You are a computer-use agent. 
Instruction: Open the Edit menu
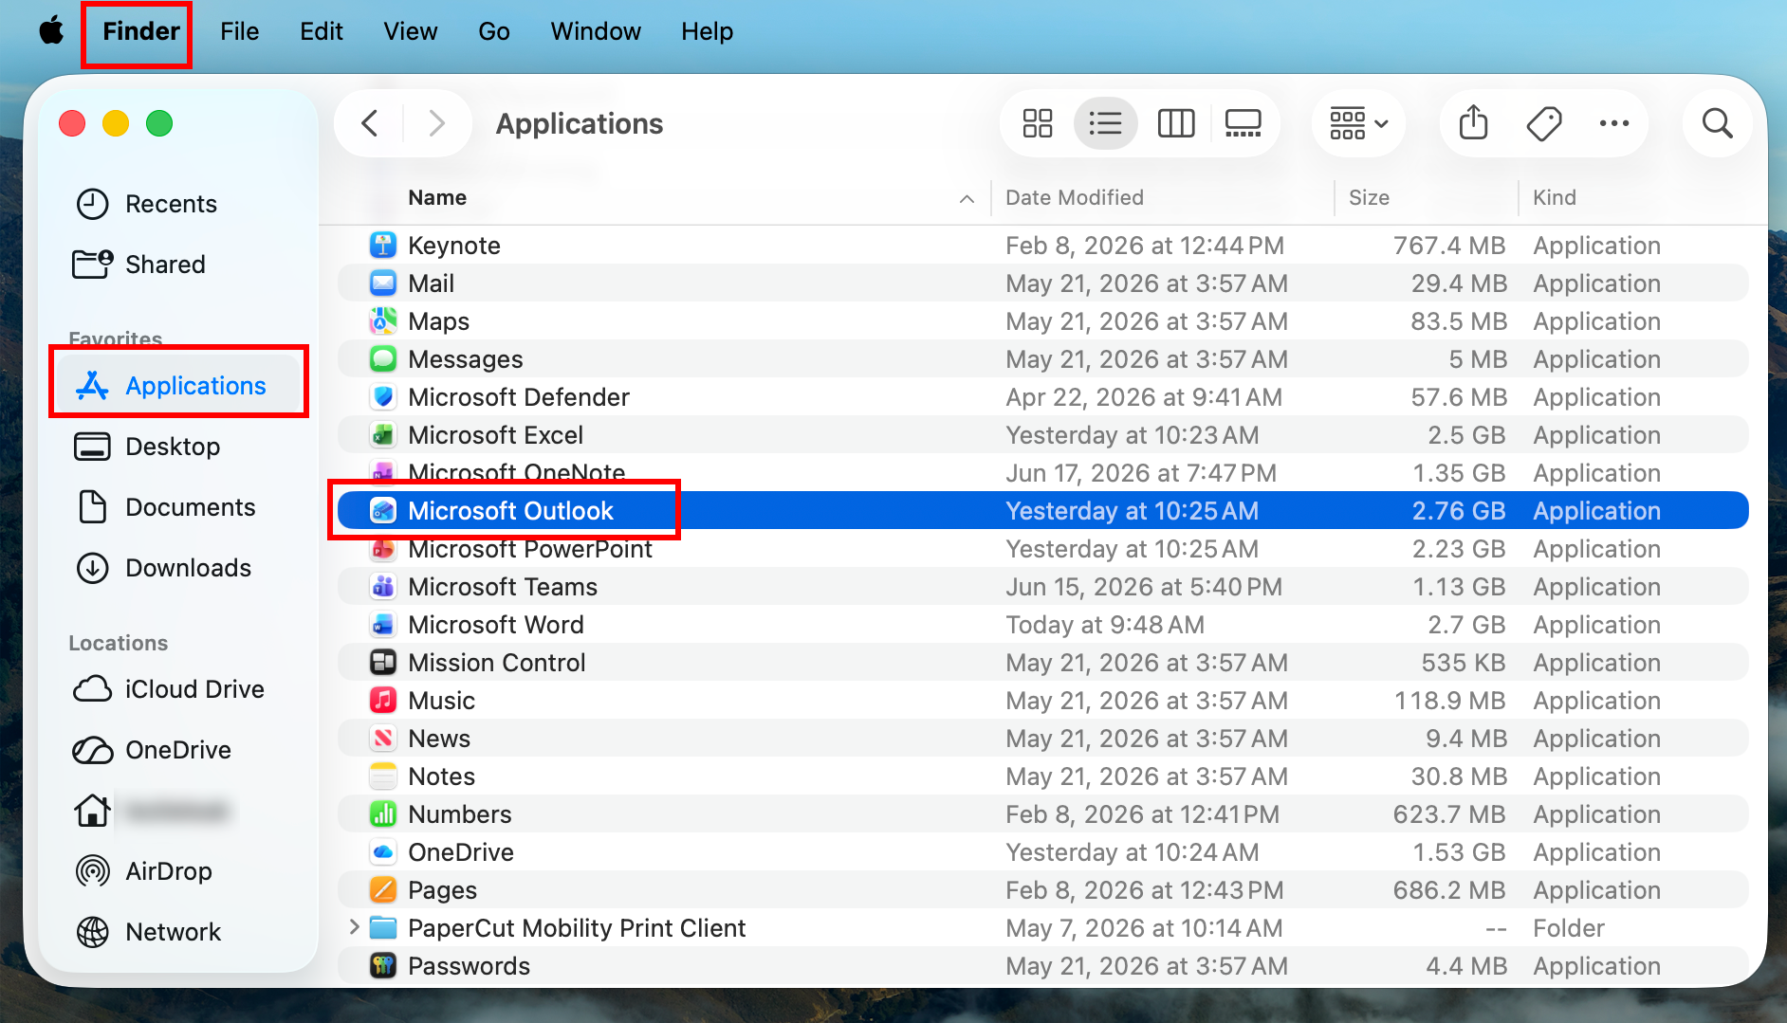click(x=321, y=31)
